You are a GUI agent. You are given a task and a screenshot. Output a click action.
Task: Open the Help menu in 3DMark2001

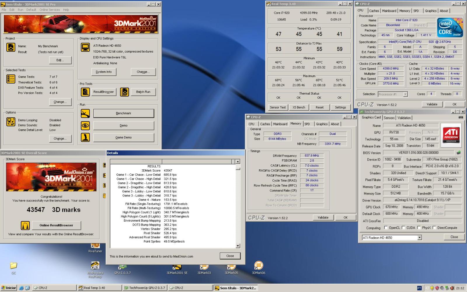tap(66, 10)
